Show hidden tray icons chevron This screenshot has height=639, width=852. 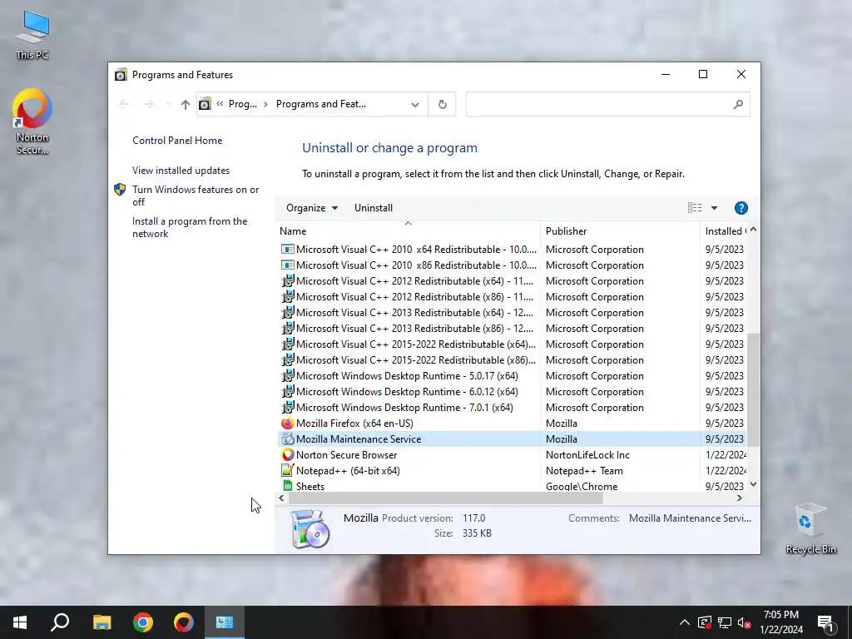coord(685,622)
